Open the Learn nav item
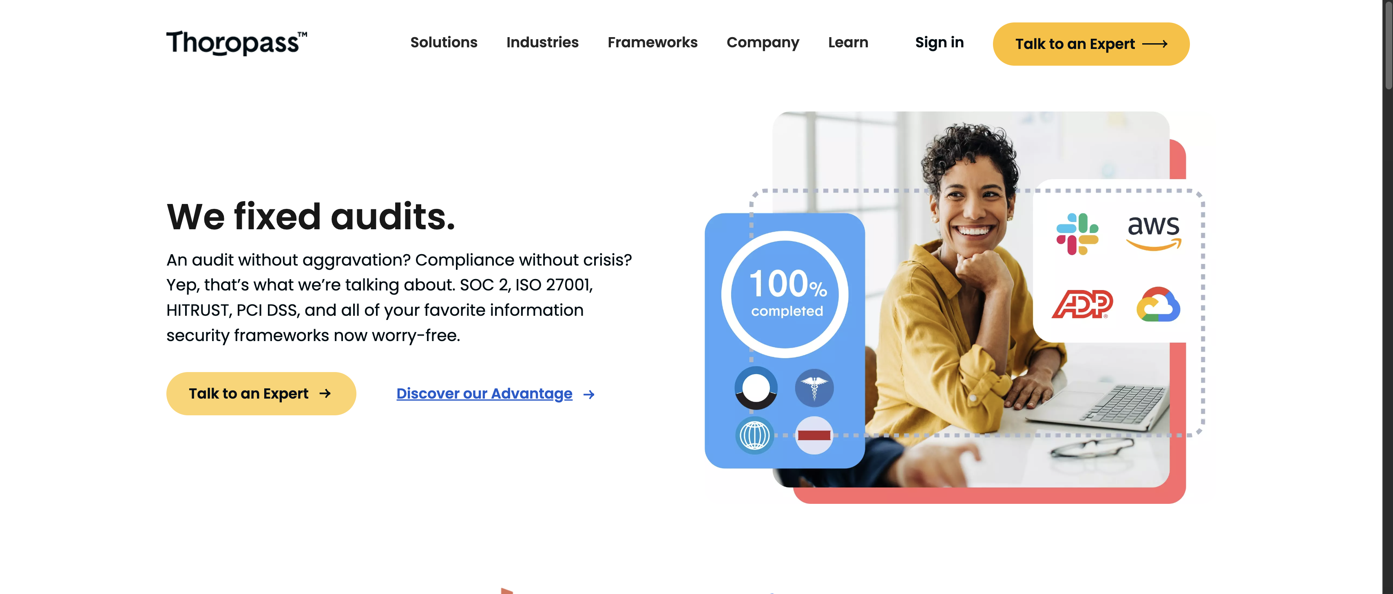 (848, 42)
